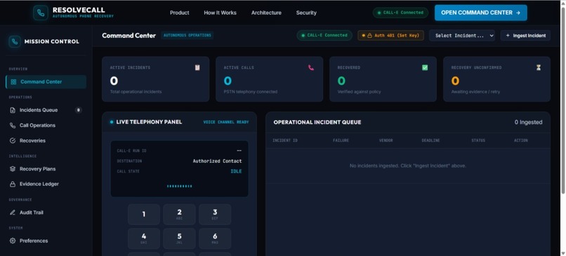Click the Recovered green check icon
Viewport: 566px width, 256px height.
pyautogui.click(x=425, y=67)
